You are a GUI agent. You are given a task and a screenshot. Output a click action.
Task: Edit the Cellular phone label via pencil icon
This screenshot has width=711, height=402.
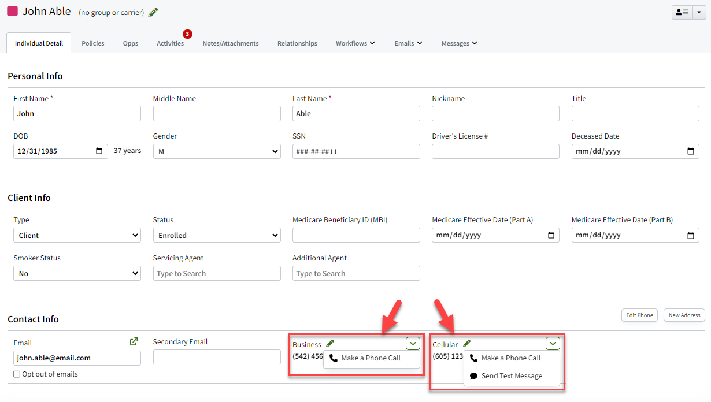tap(467, 343)
